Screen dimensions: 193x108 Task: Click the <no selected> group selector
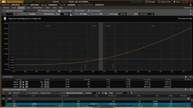tap(33, 93)
